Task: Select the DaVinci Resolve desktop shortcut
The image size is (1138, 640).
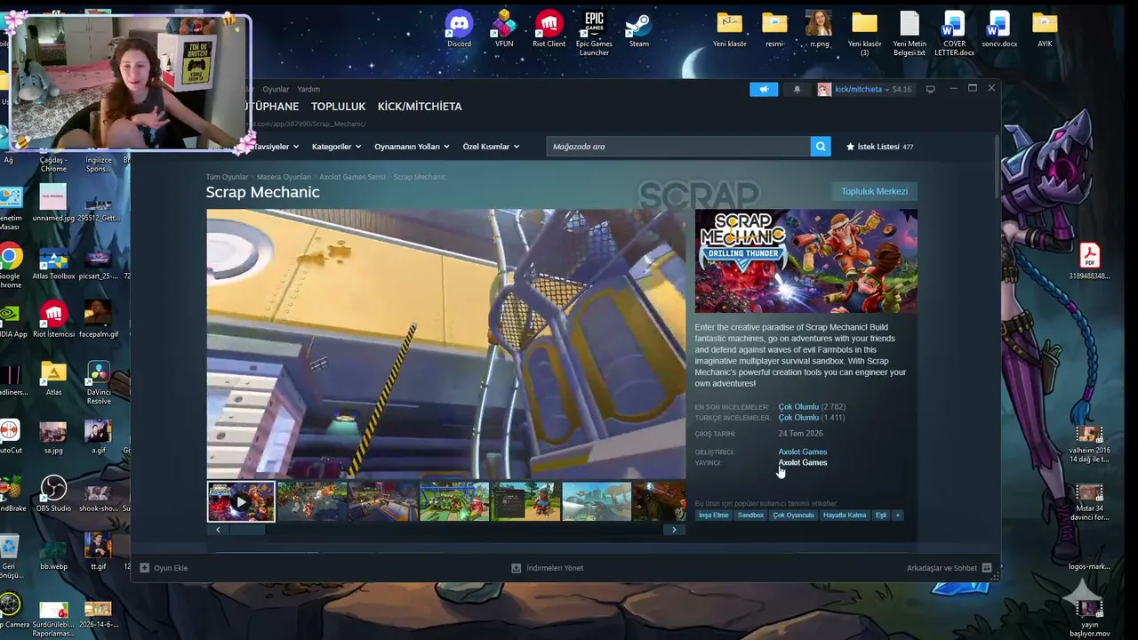Action: (99, 383)
